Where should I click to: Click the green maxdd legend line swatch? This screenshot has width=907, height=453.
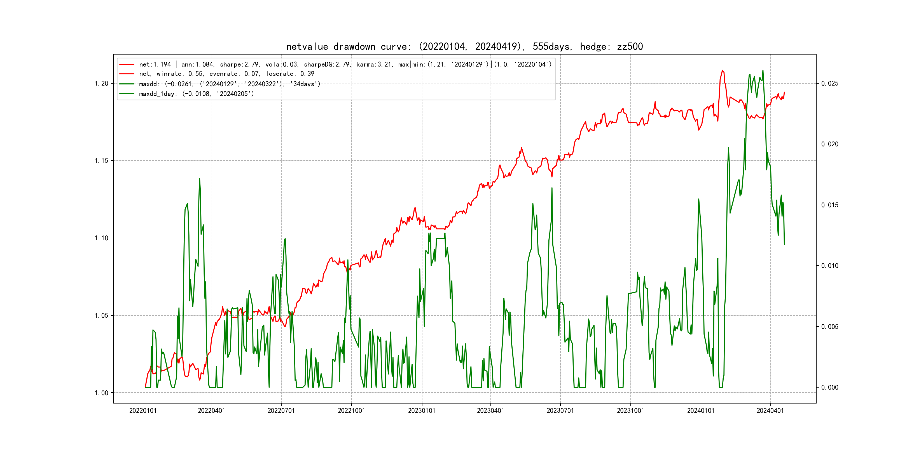(x=127, y=84)
